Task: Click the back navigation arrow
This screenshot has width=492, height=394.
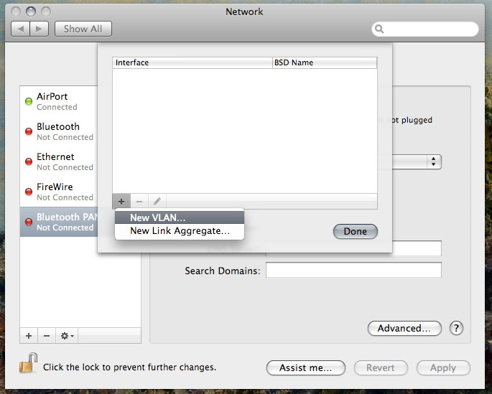Action: (21, 29)
